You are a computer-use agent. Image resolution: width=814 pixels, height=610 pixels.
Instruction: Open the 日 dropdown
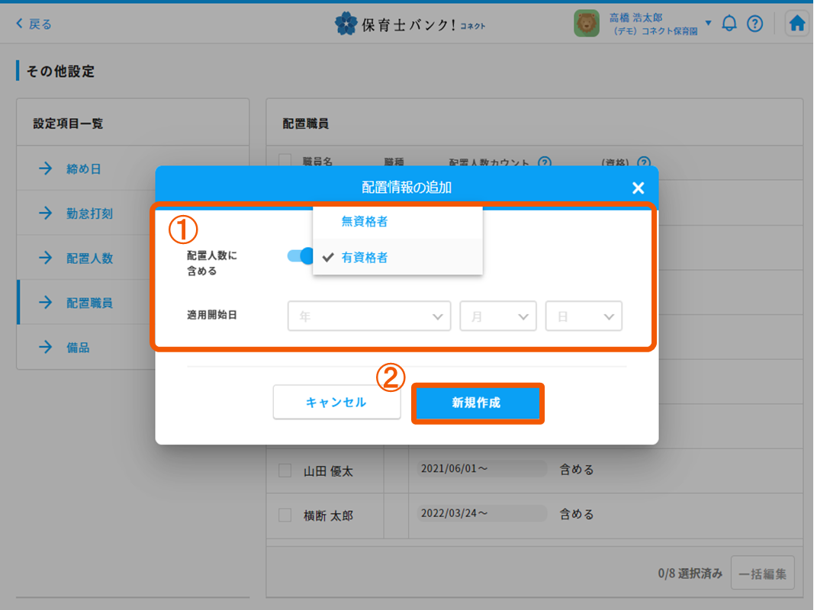pyautogui.click(x=584, y=316)
